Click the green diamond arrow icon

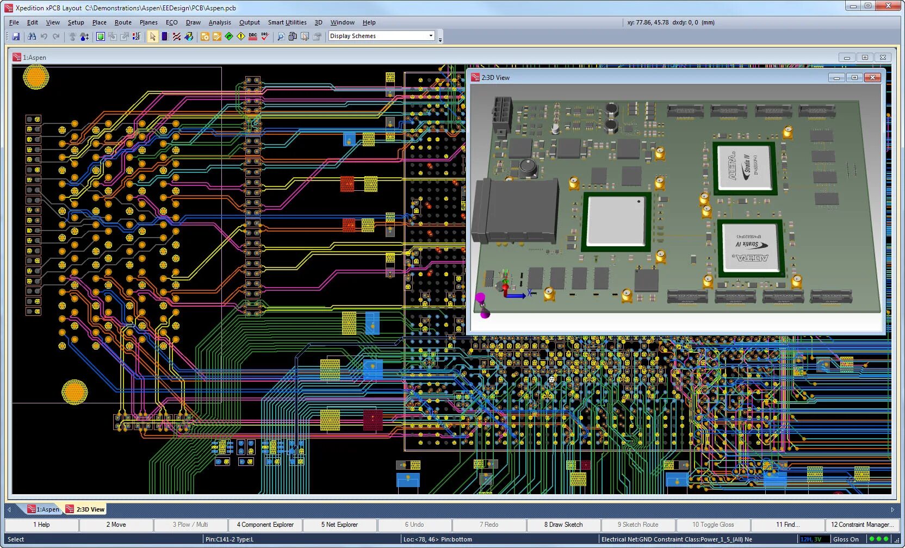coord(229,36)
